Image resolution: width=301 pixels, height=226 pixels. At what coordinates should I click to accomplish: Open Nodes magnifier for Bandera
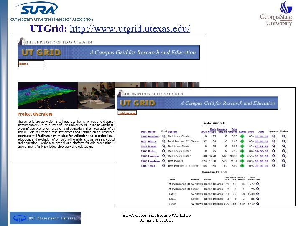tap(283, 136)
